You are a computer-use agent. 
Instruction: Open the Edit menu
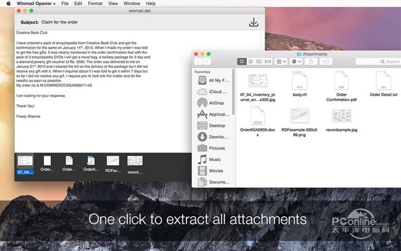coord(78,3)
